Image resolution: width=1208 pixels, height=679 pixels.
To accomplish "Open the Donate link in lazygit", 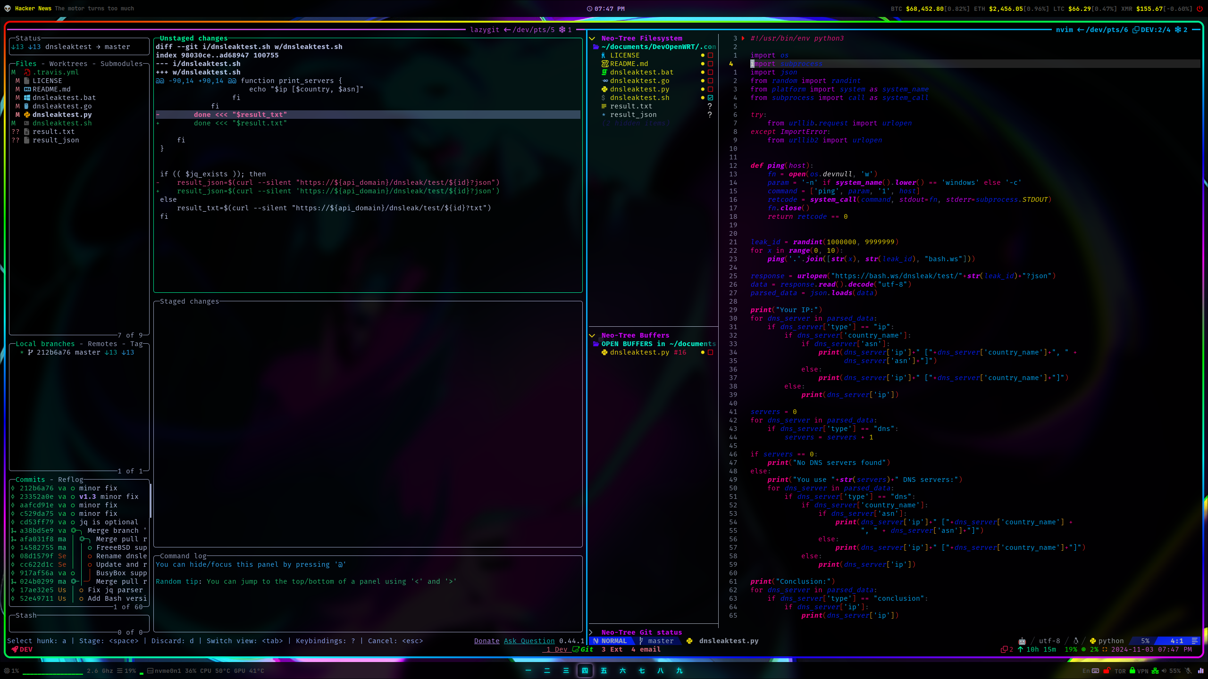I will (487, 641).
